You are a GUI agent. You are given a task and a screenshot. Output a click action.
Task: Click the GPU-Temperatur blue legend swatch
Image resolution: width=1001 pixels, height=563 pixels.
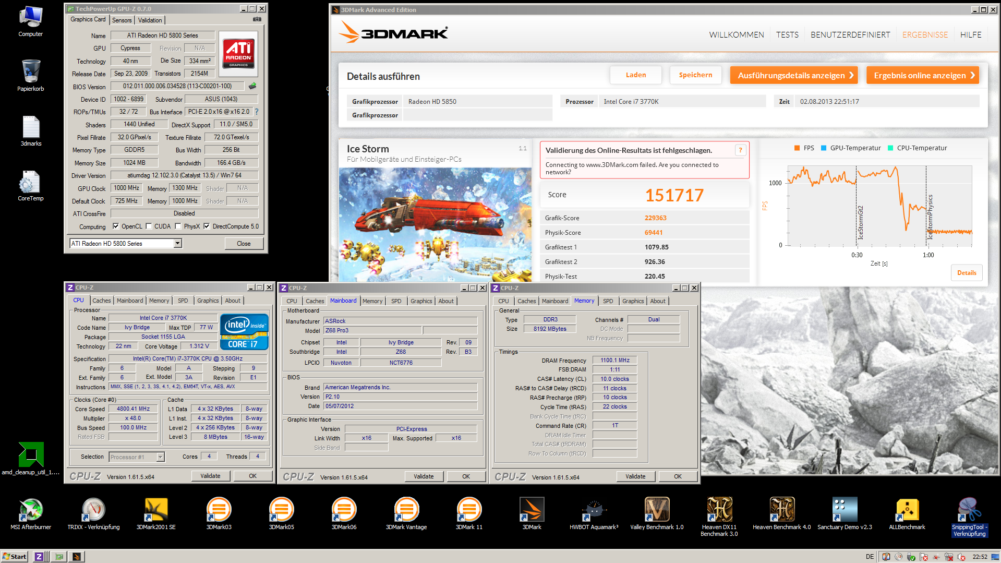(824, 148)
